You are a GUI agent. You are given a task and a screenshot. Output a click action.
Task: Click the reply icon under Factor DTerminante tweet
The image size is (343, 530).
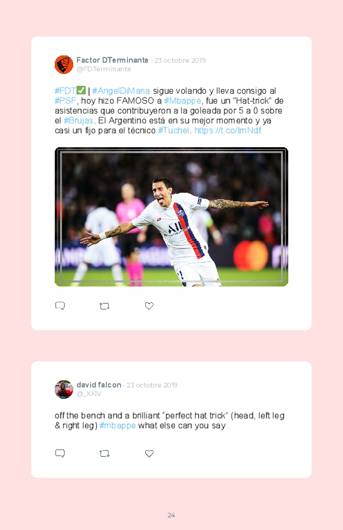point(60,306)
